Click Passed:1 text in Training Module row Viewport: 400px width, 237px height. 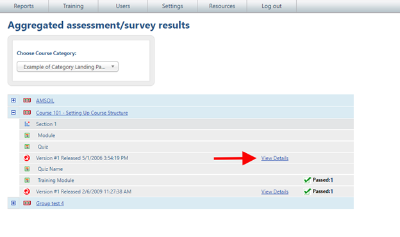tap(323, 180)
